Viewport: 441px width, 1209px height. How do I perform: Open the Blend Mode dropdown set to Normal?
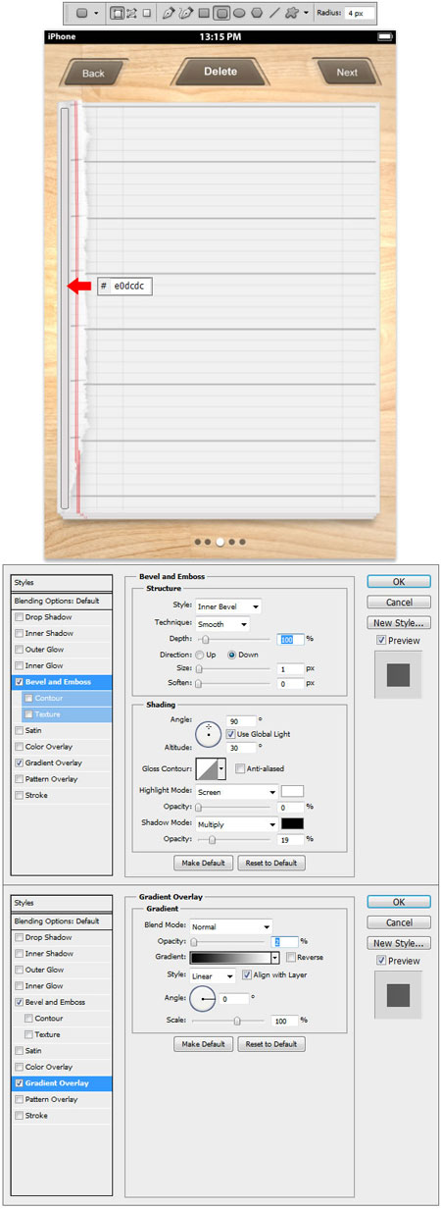(233, 925)
